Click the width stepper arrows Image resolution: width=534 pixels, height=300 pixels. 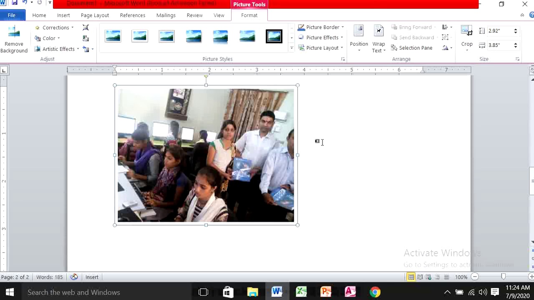click(516, 45)
